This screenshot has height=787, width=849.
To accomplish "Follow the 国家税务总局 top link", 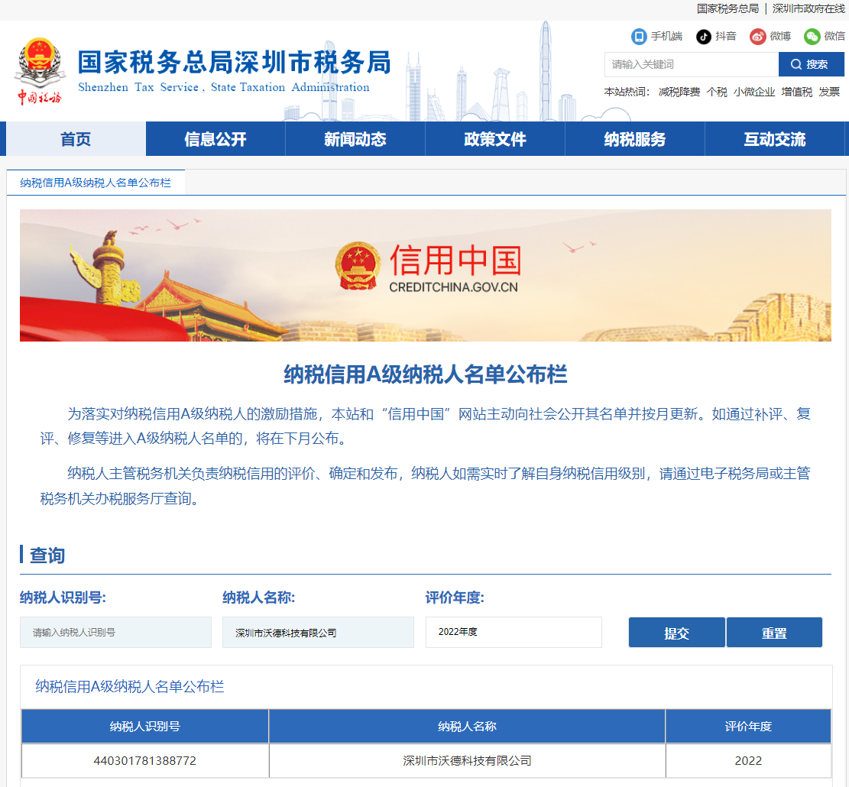I will click(727, 8).
